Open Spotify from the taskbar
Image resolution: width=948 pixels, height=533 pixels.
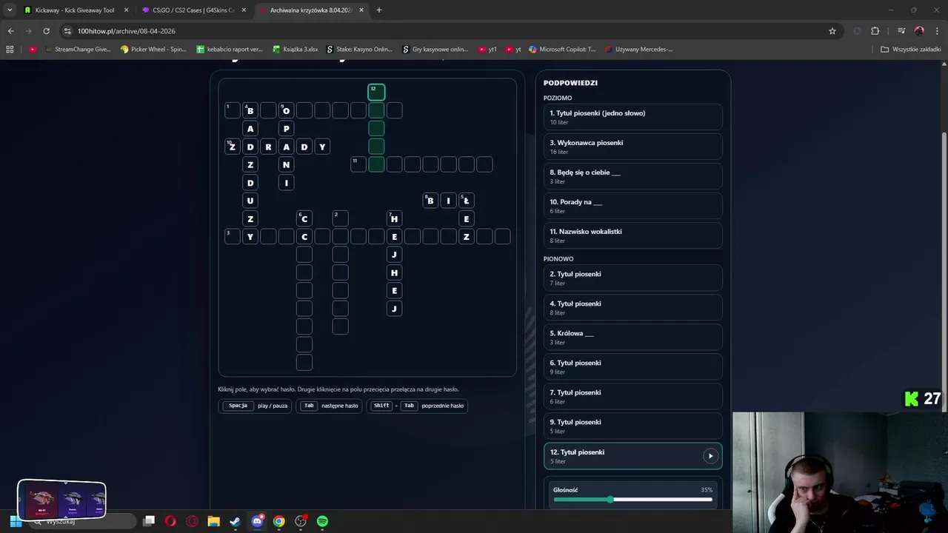point(322,521)
